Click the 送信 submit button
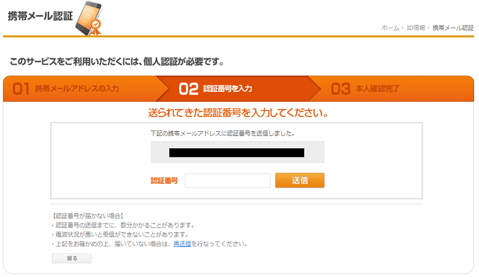479x277 pixels. (x=300, y=180)
